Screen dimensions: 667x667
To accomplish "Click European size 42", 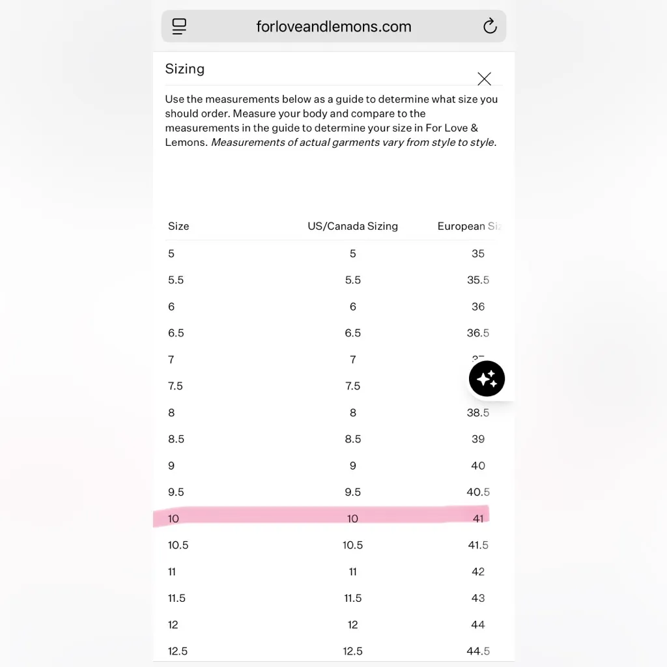I will click(478, 571).
